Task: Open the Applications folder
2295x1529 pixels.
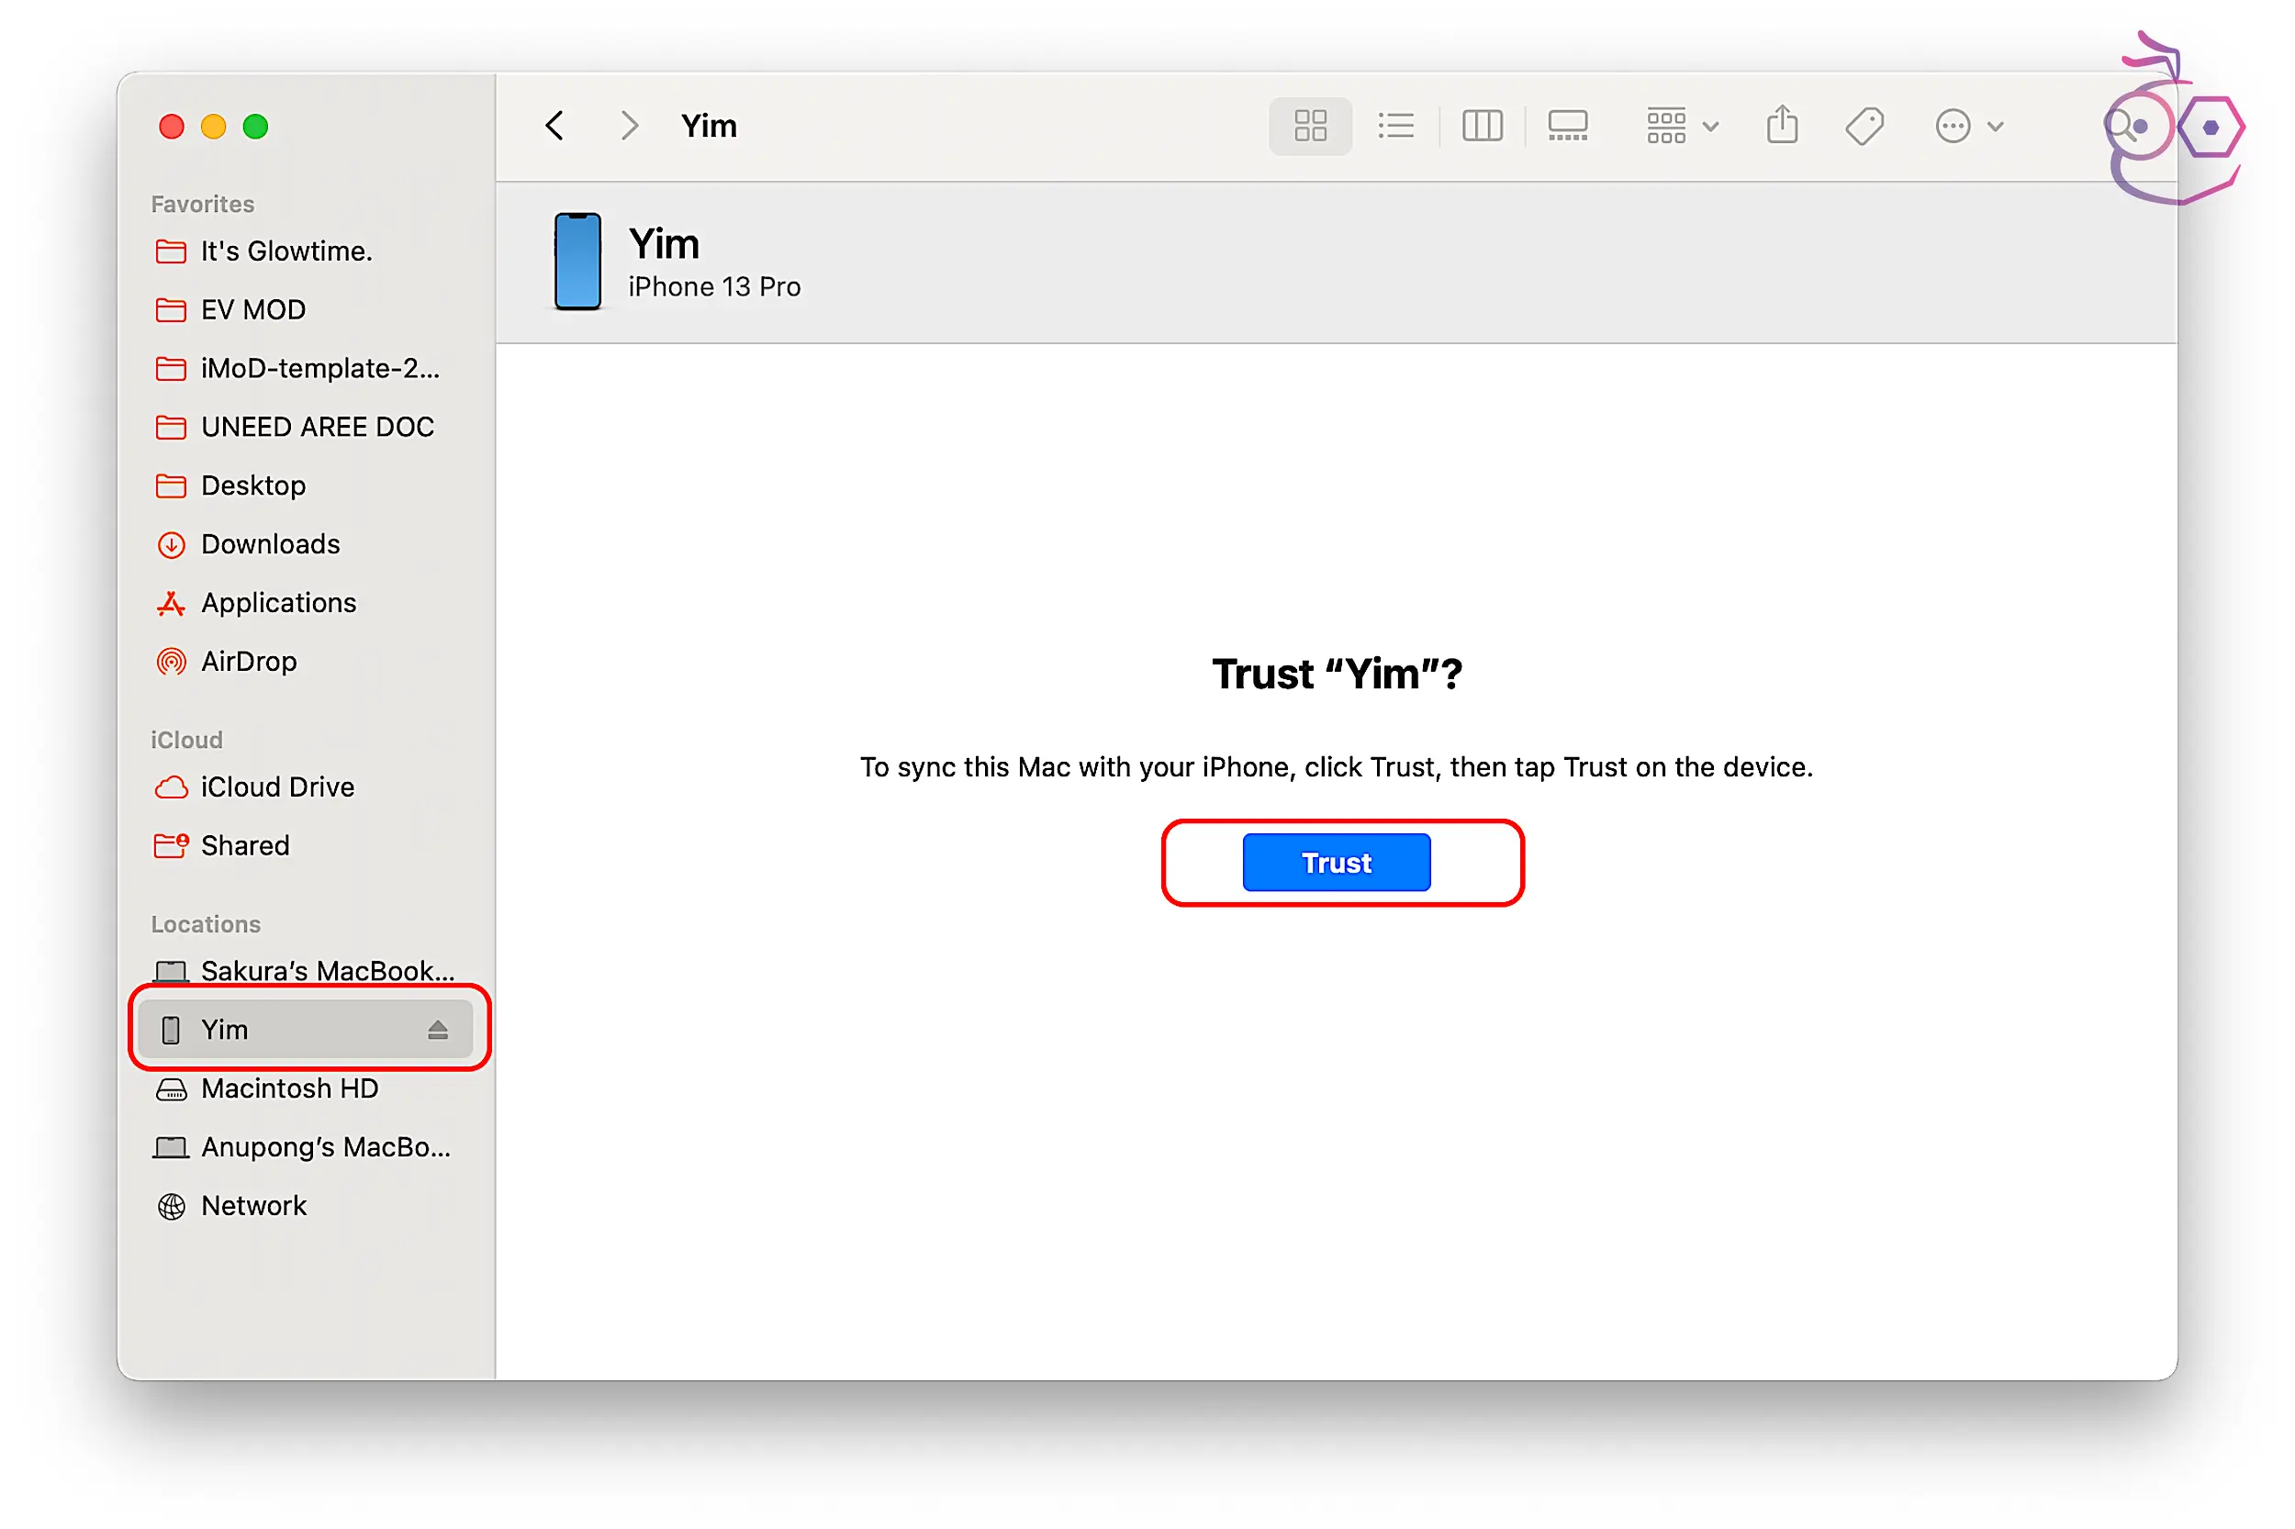Action: (x=278, y=603)
